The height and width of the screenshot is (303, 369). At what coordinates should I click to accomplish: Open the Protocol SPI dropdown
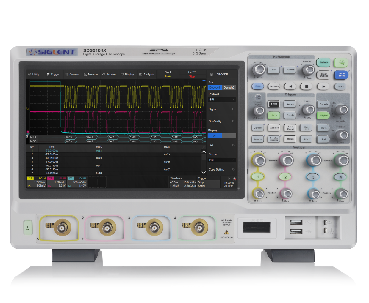pos(222,100)
